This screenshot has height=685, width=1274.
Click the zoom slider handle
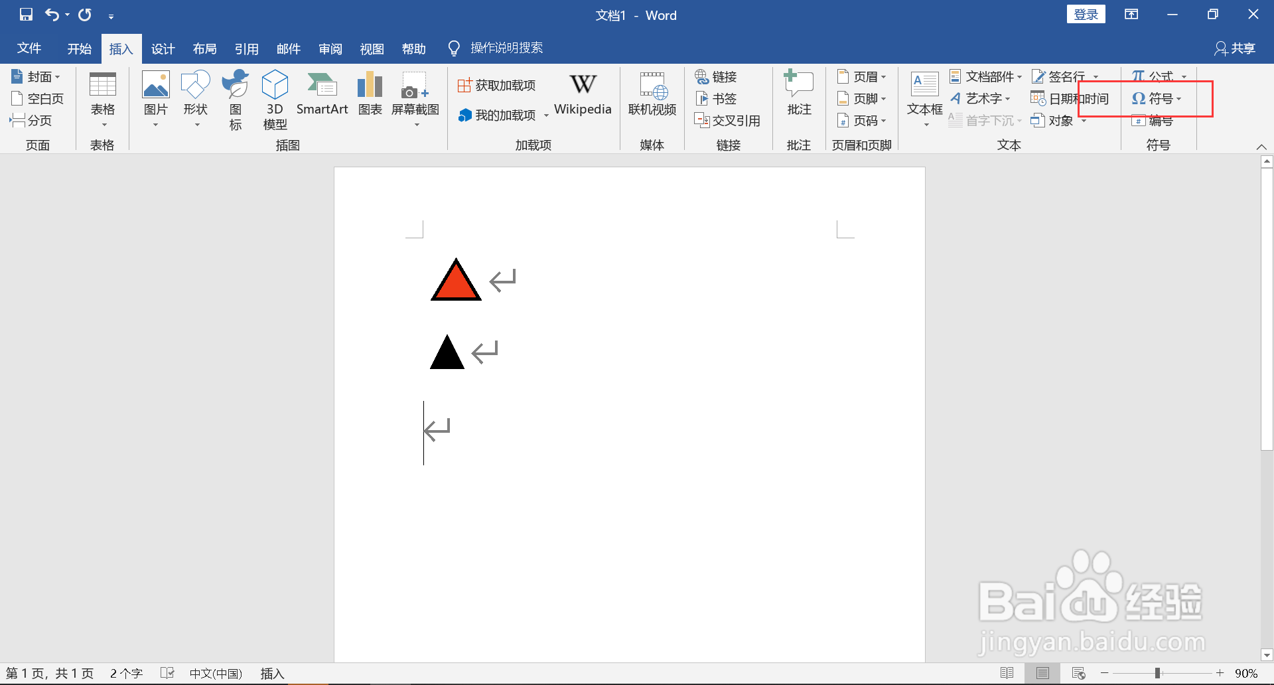(1157, 673)
